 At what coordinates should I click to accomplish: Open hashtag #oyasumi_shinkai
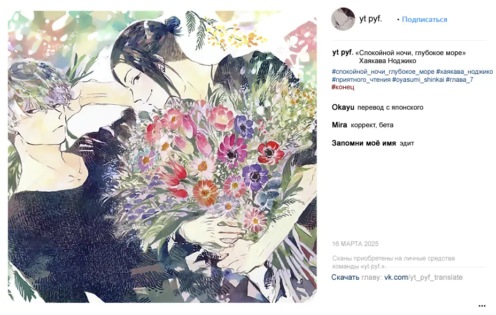418,80
